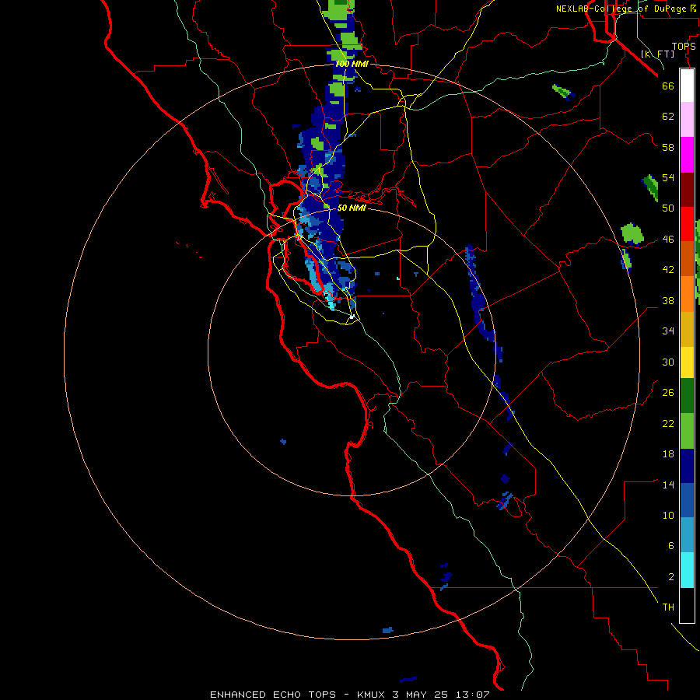Click the yellow 30 kft legend swatch
700x700 pixels.
point(687,362)
